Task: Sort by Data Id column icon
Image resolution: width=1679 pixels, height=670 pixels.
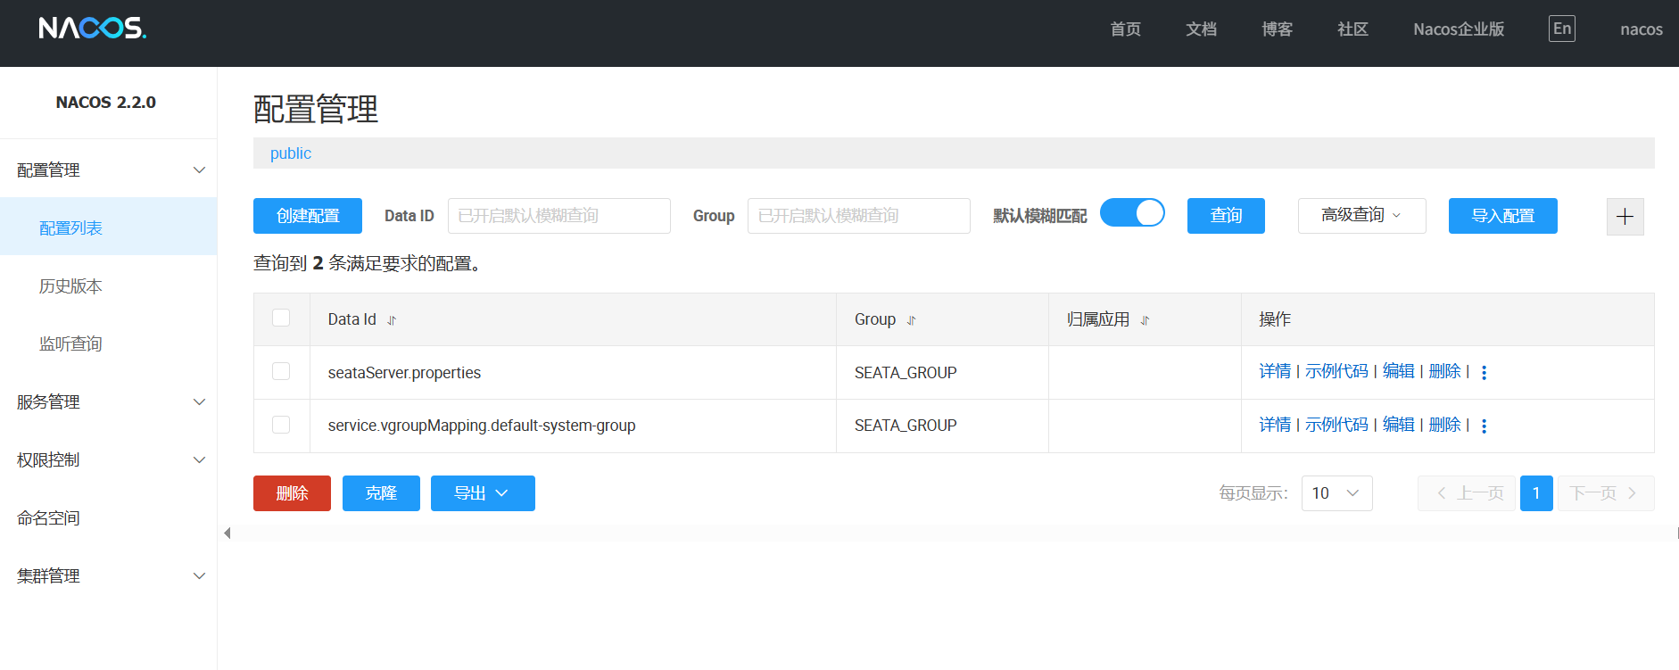Action: 392,320
